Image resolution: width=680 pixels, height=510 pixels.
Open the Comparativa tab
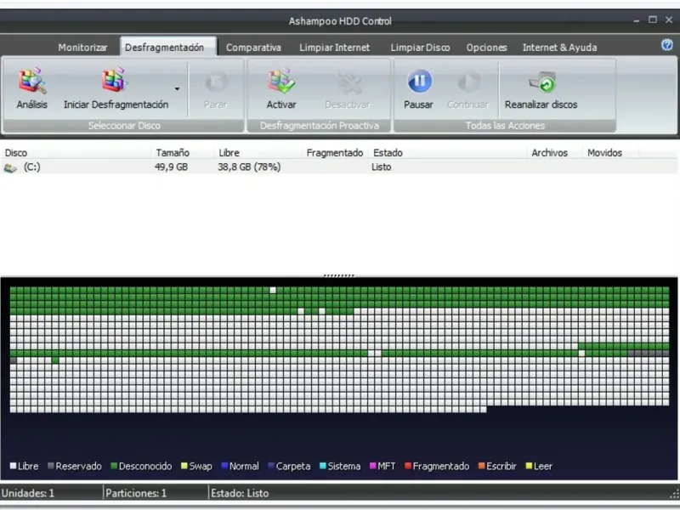coord(253,48)
